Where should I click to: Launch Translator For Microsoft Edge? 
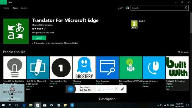pyautogui.click(x=39, y=38)
